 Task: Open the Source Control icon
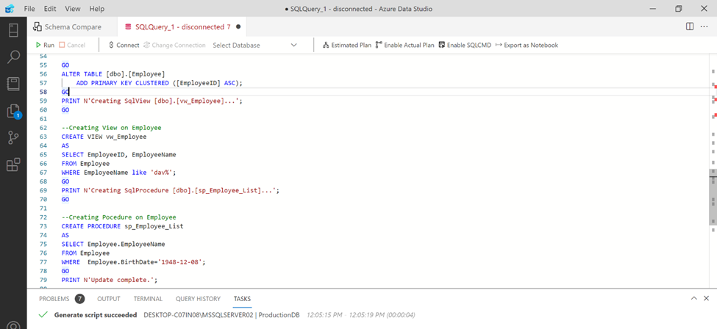(13, 138)
